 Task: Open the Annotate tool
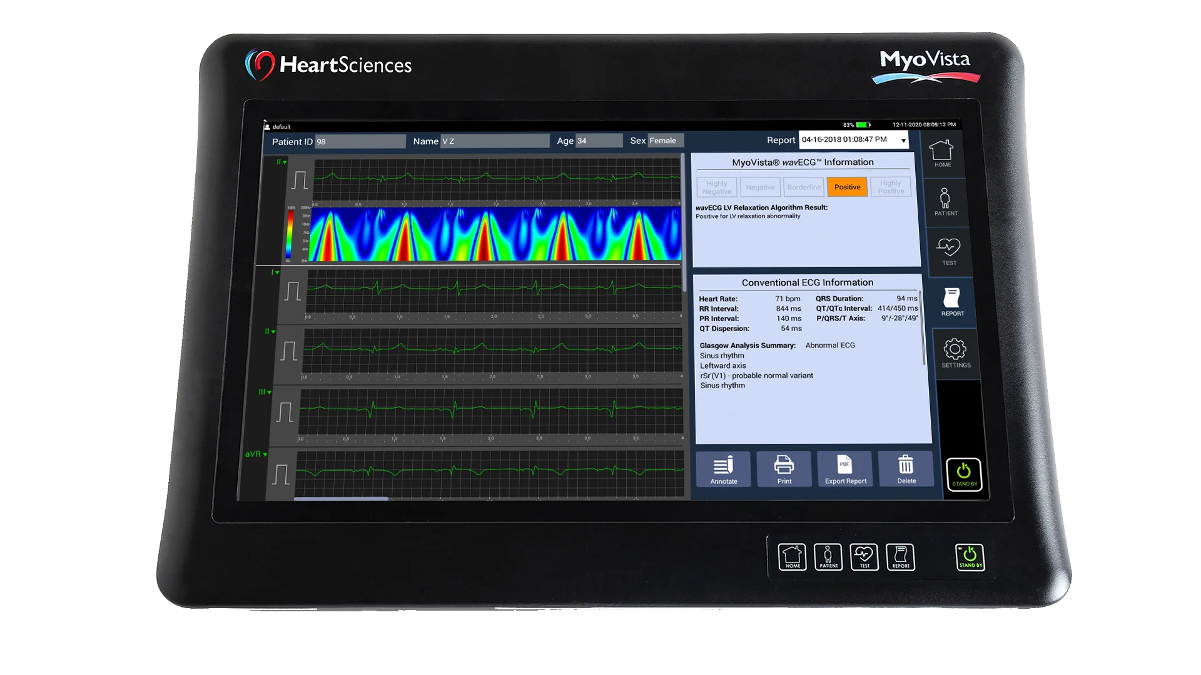(723, 469)
